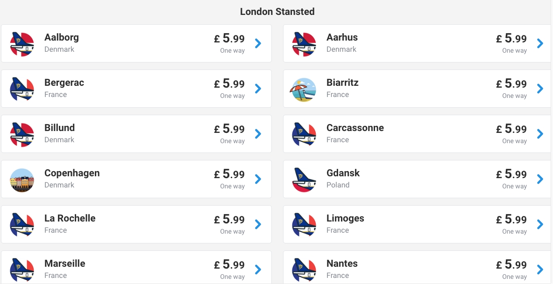Click the Bergerac plane tail icon
Viewport: 553px width, 284px height.
(22, 89)
